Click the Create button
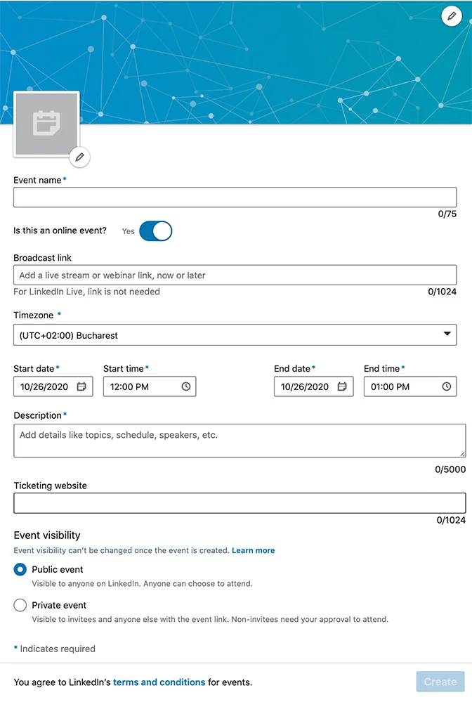The width and height of the screenshot is (472, 702). pyautogui.click(x=440, y=682)
